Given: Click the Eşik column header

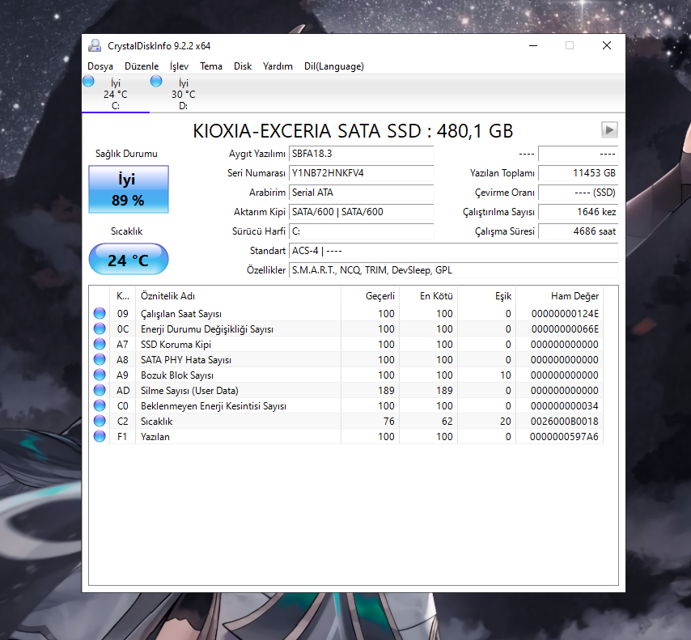Looking at the screenshot, I should [x=486, y=296].
